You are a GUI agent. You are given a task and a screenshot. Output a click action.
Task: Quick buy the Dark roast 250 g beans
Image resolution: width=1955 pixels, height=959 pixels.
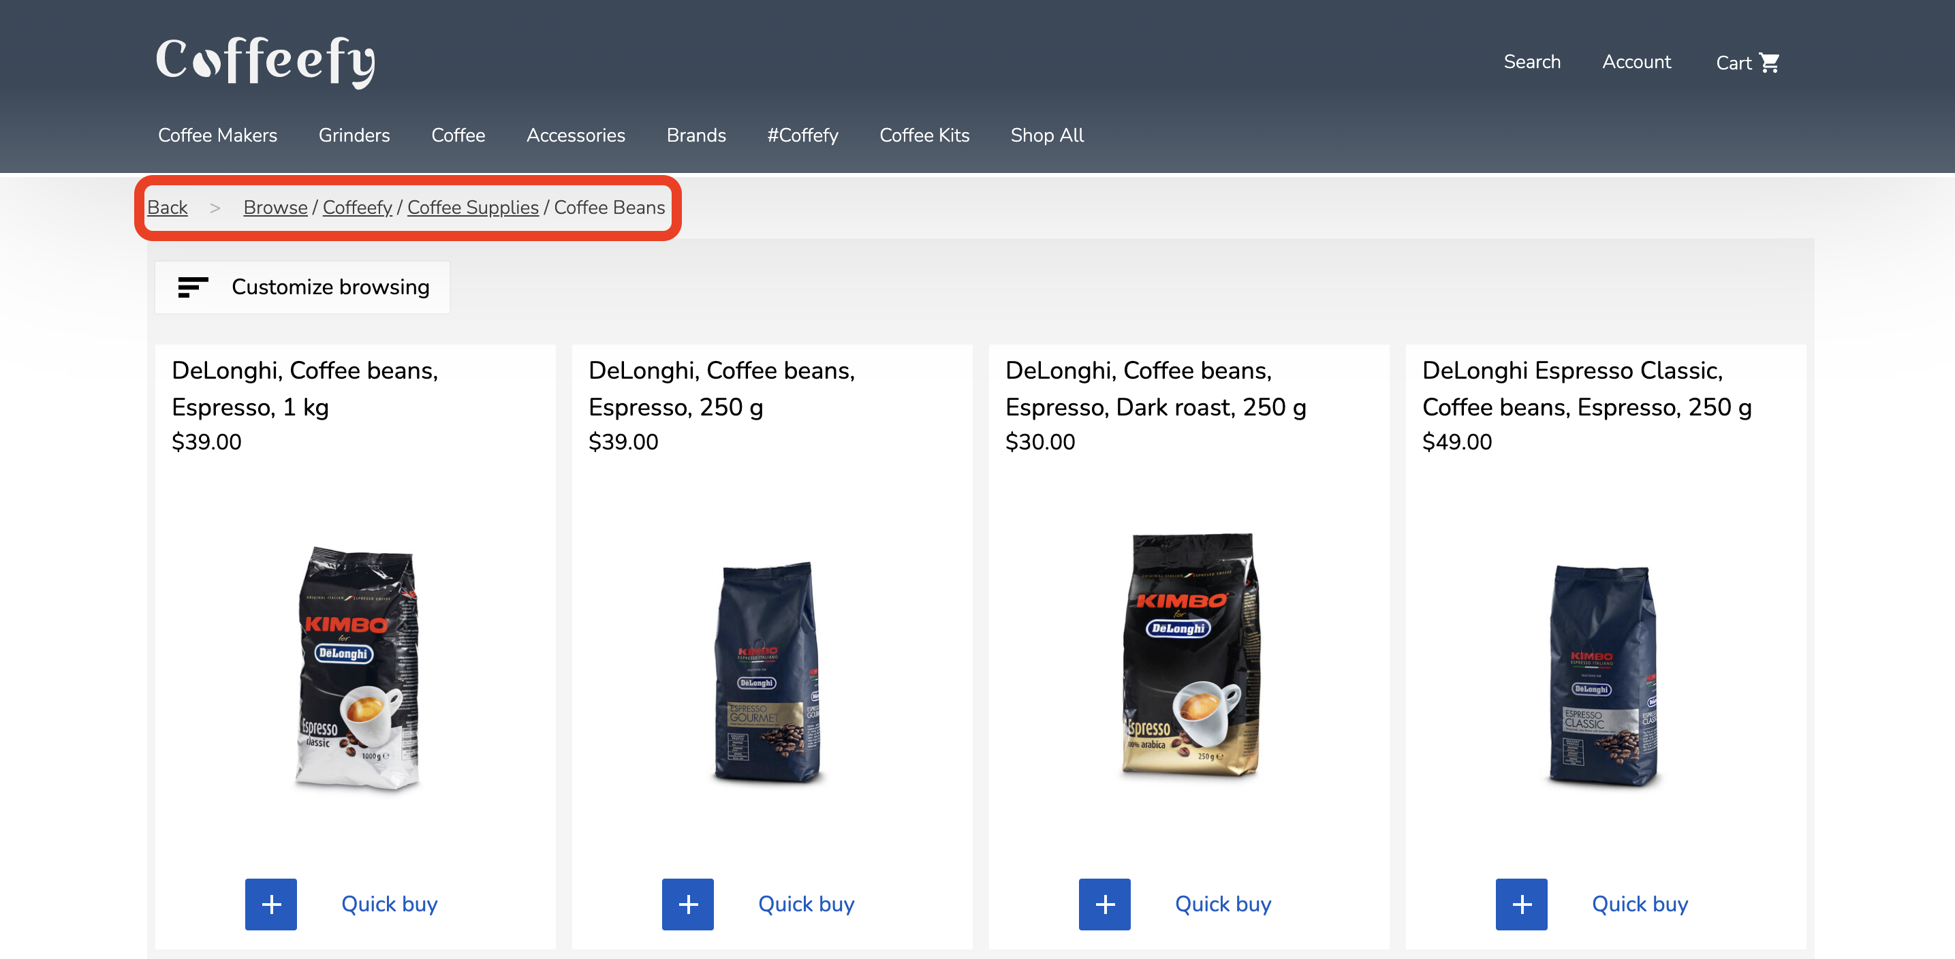click(1222, 905)
